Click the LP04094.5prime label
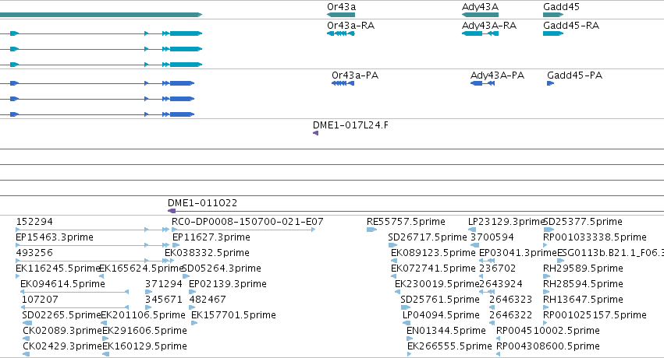 pos(441,315)
